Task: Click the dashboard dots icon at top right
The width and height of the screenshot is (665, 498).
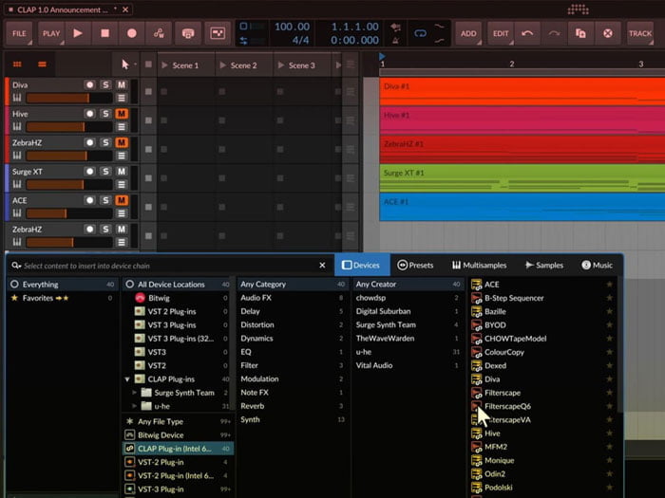Action: coord(578,9)
